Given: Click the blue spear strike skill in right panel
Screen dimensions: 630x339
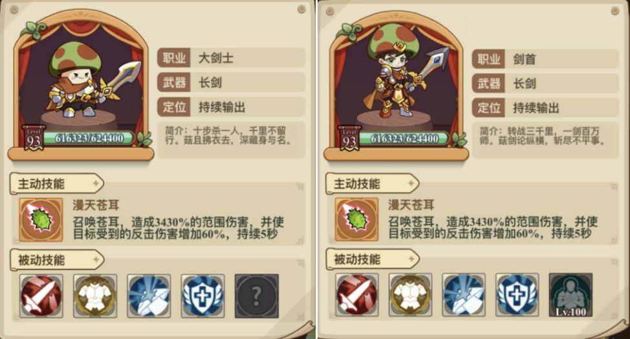Looking at the screenshot, I should [463, 295].
